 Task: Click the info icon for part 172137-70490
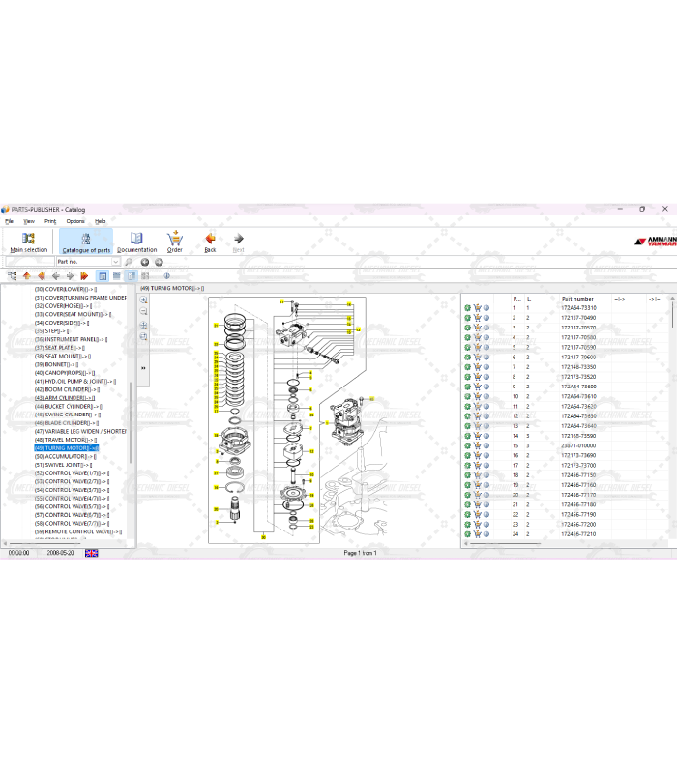[x=486, y=318]
